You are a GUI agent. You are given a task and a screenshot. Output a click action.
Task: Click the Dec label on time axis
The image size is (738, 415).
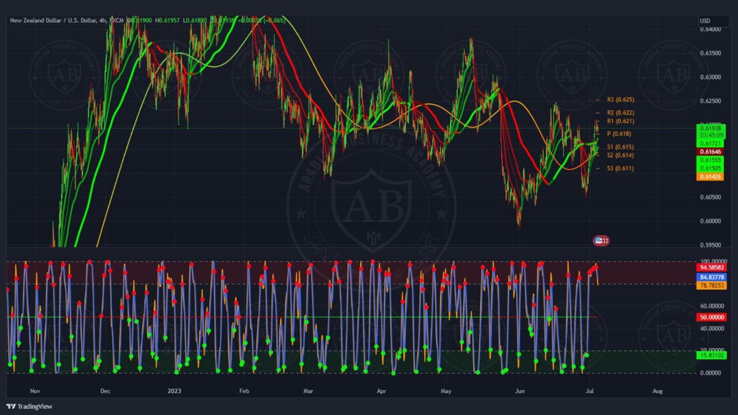[x=105, y=391]
